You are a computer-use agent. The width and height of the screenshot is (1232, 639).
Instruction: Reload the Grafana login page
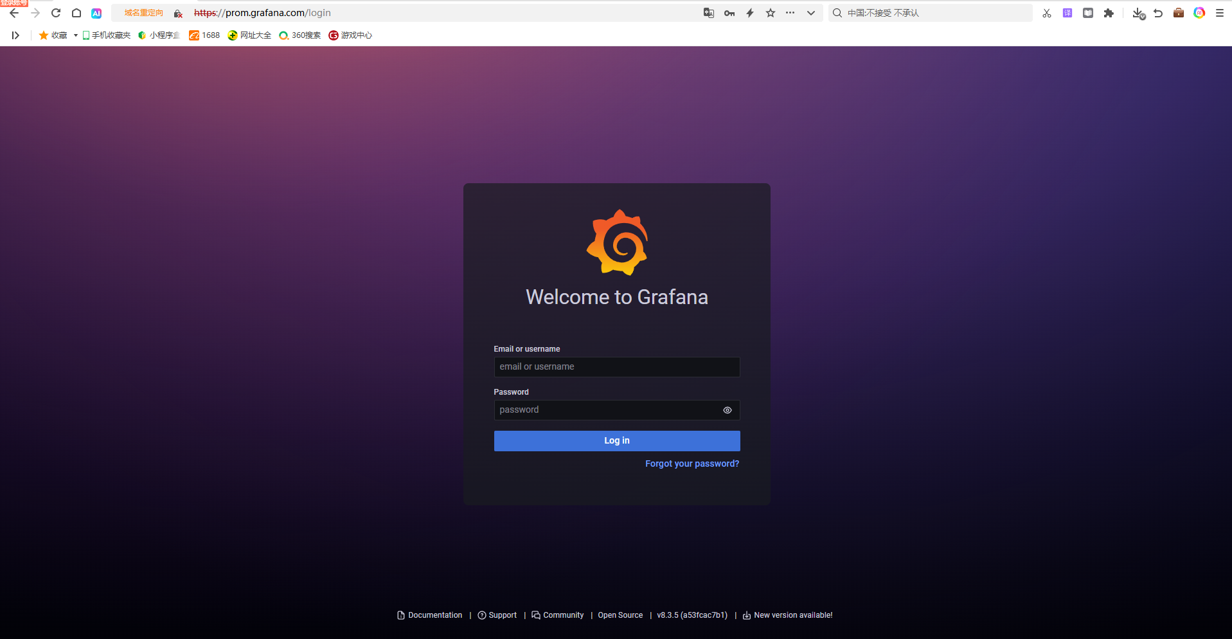(x=56, y=13)
